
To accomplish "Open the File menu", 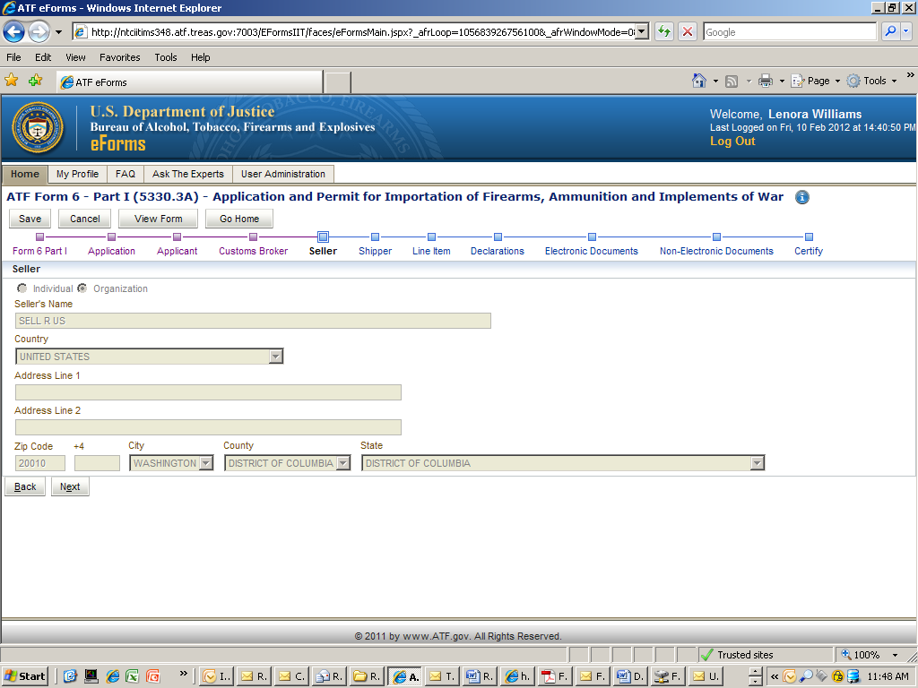I will tap(13, 57).
